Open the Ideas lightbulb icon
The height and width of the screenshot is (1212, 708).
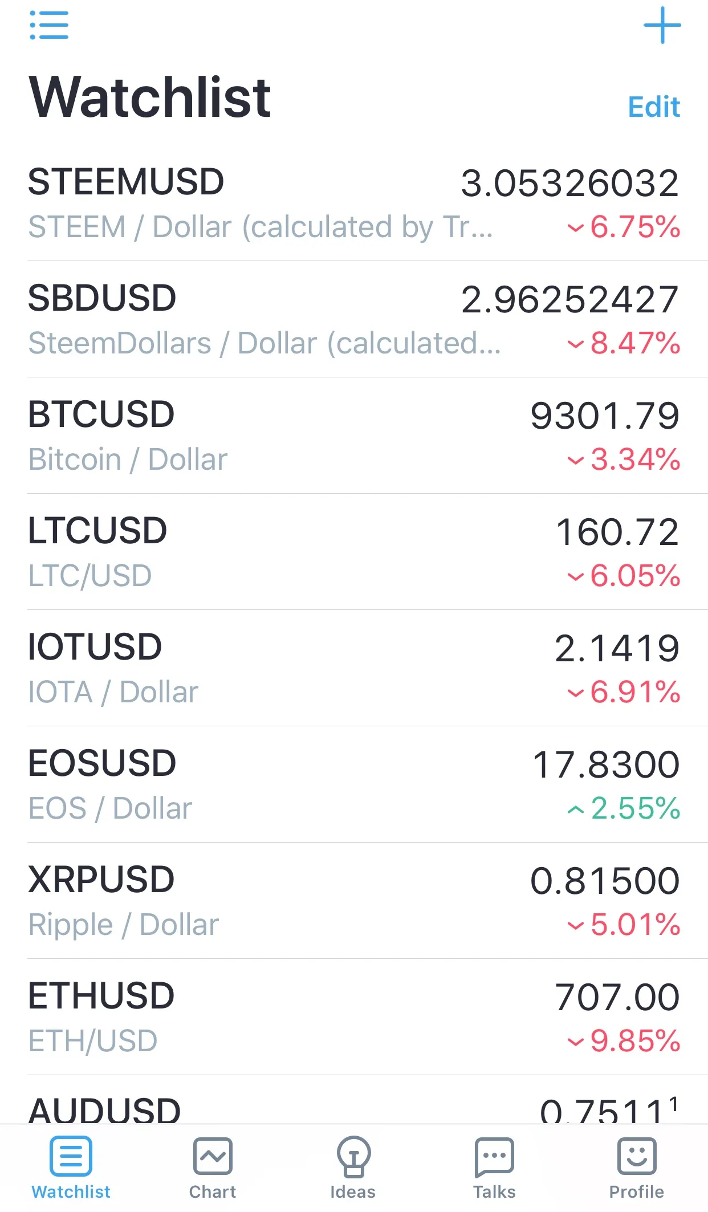tap(353, 1156)
